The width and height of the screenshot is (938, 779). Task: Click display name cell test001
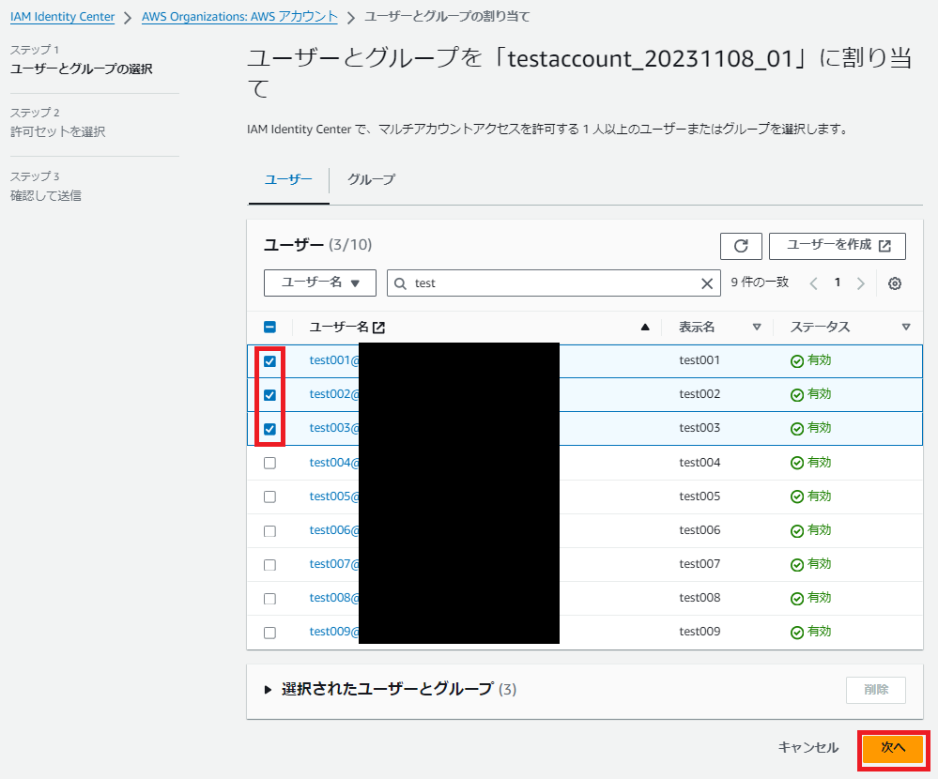(700, 359)
